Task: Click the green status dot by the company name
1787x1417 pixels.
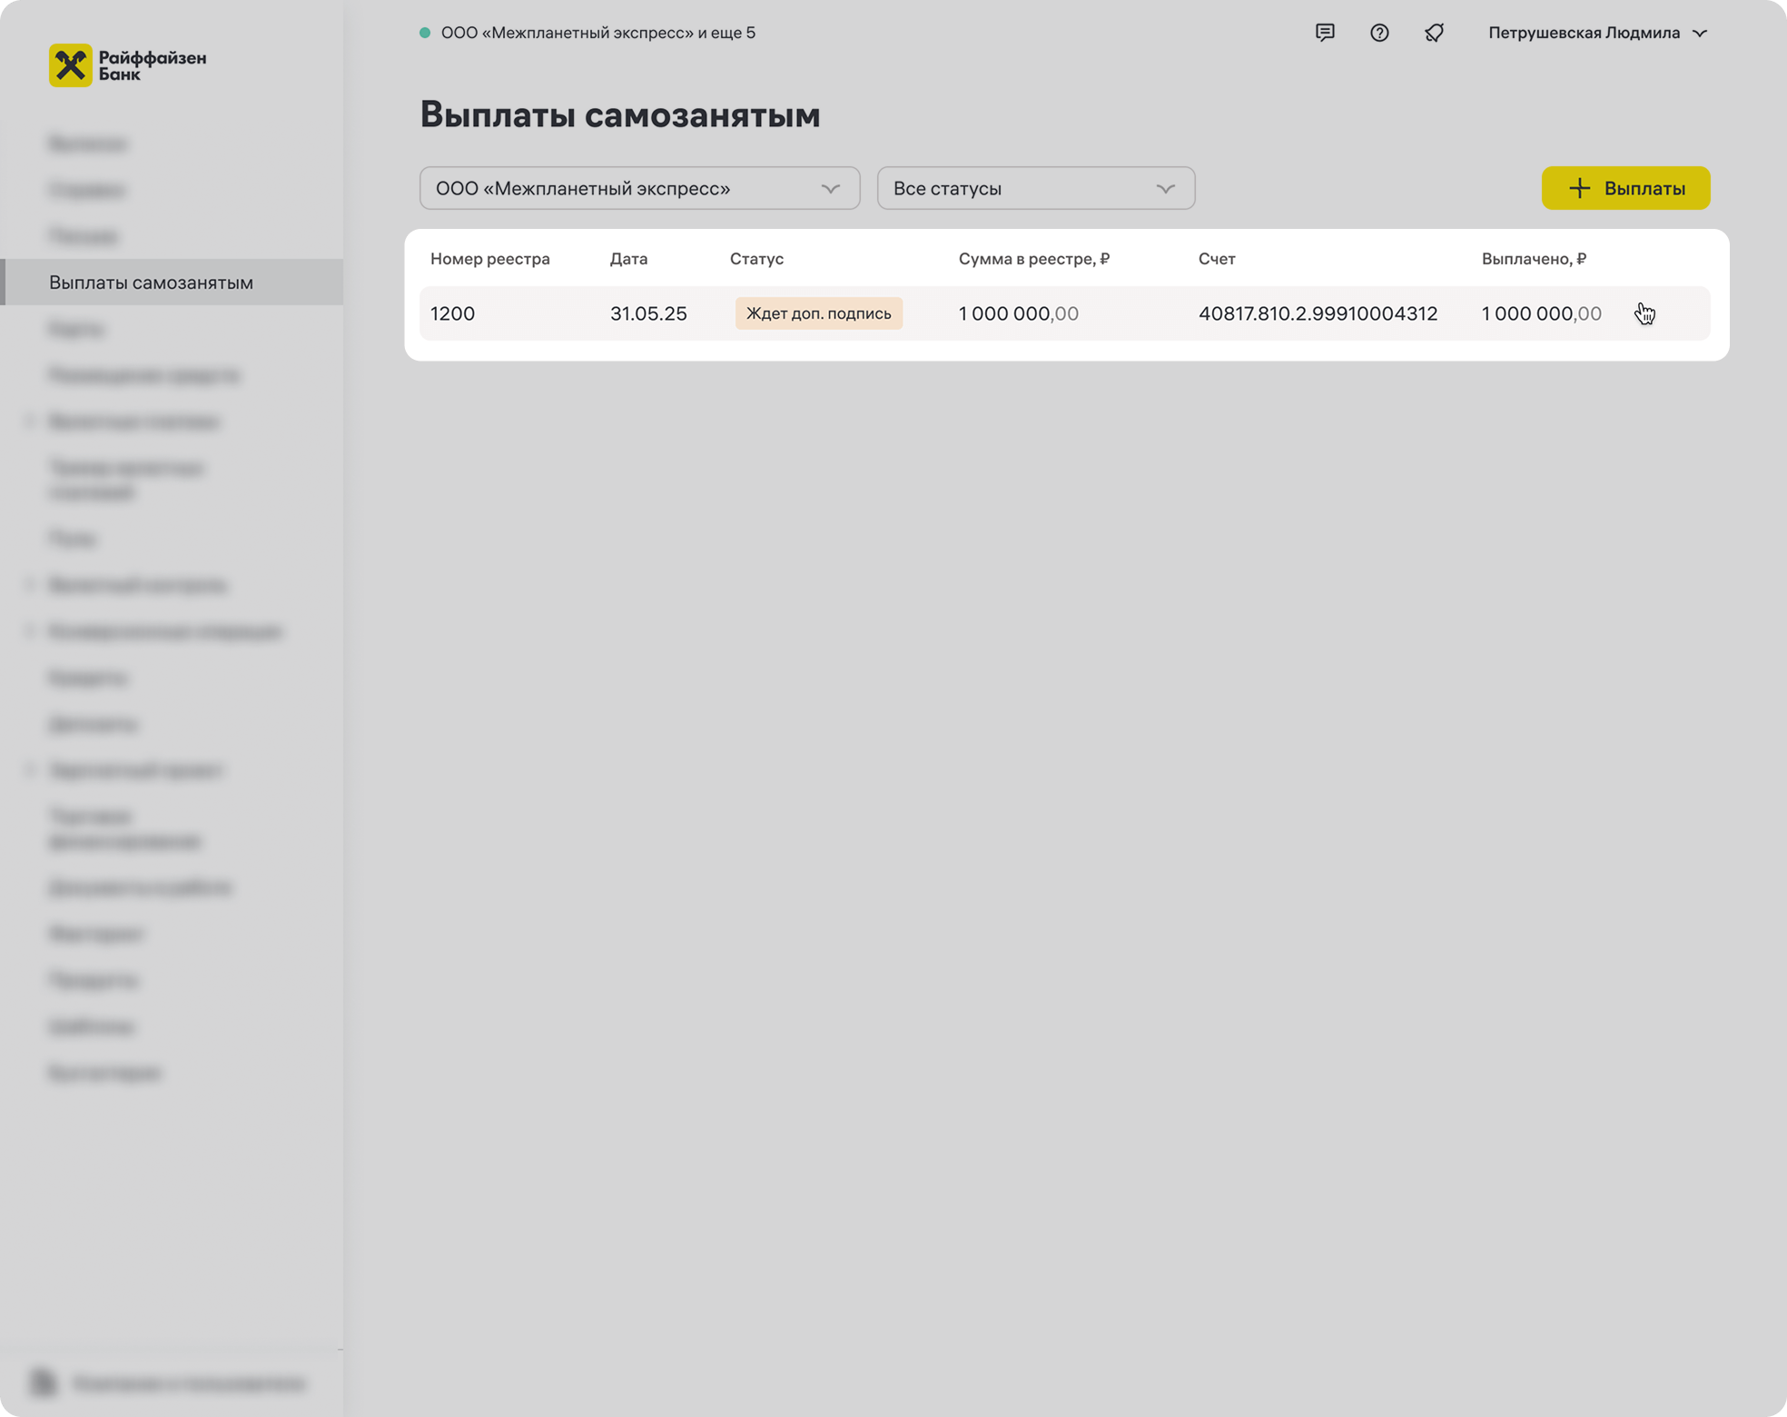Action: click(x=424, y=33)
